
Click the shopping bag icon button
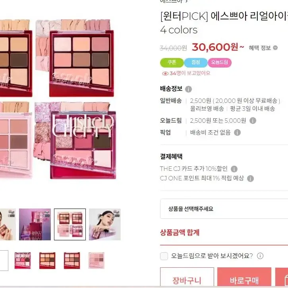(x=282, y=277)
